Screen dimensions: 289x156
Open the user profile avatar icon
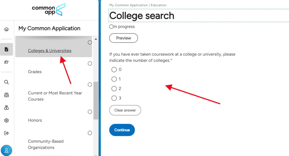pos(6,150)
